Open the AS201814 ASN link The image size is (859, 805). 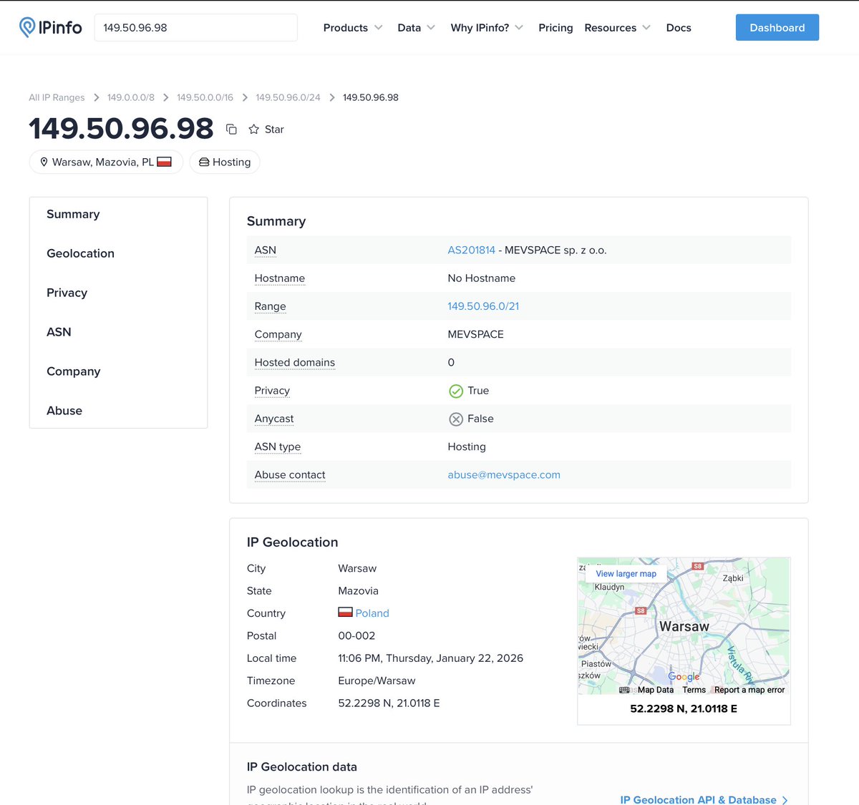[471, 250]
